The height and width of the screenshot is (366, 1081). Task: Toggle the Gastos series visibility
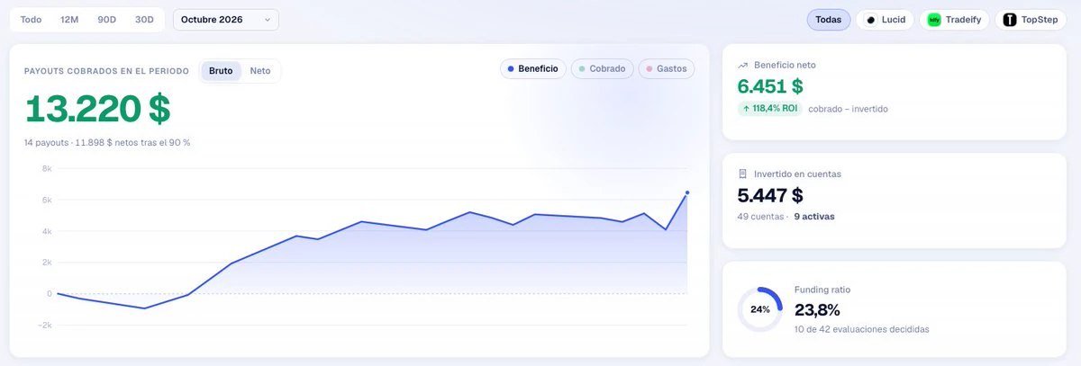666,68
